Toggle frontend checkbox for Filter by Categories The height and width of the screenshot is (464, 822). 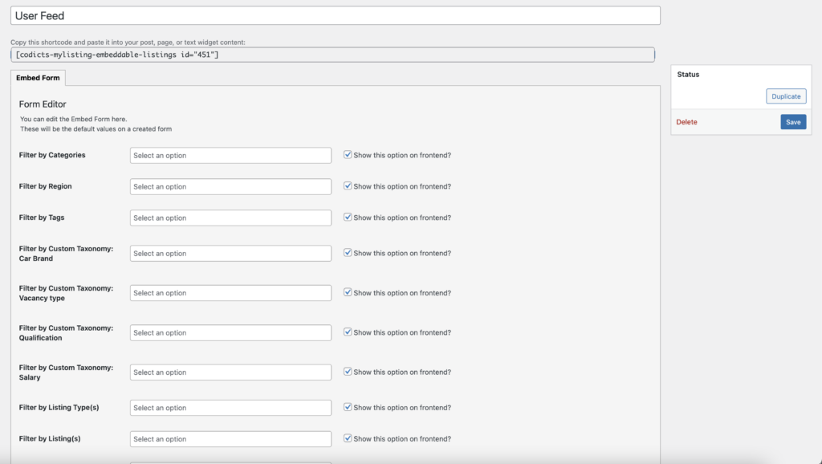[x=348, y=155]
